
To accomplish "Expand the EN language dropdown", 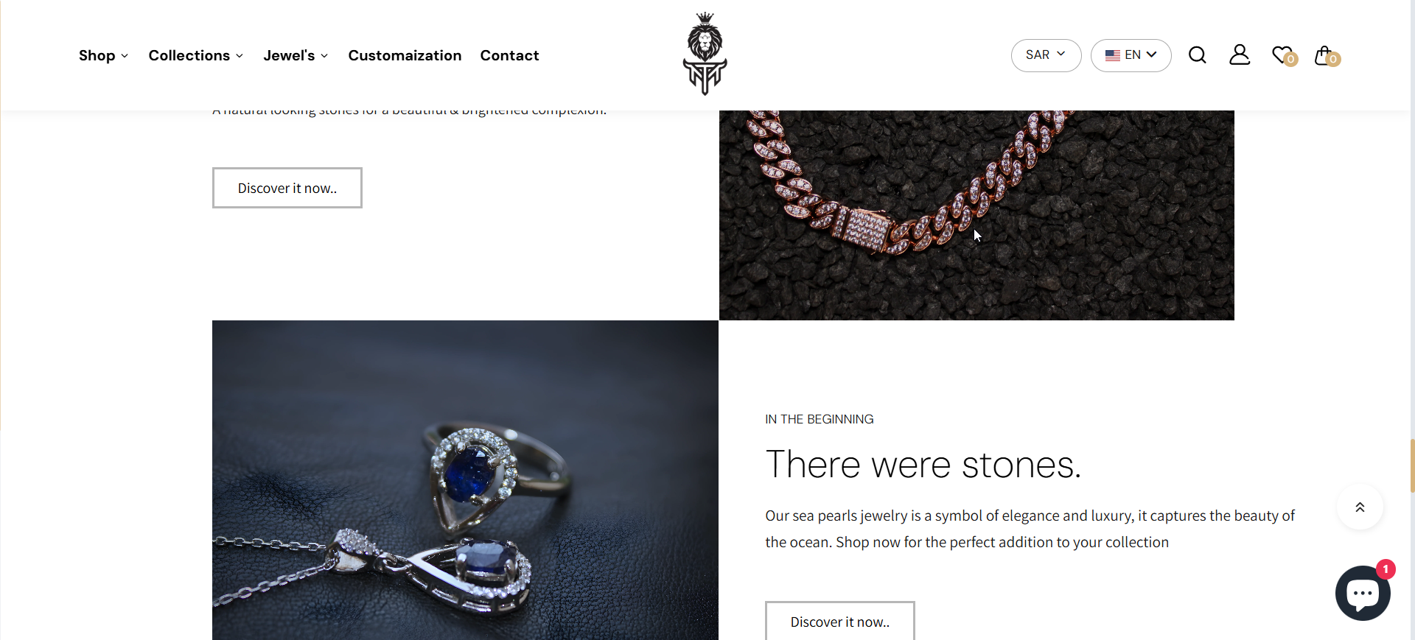I will 1131,55.
